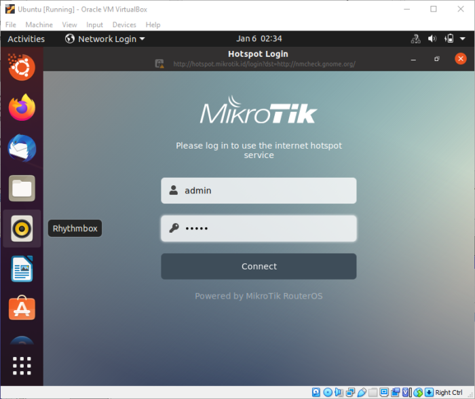This screenshot has width=475, height=399.
Task: Open the Activities overview
Action: tap(26, 39)
